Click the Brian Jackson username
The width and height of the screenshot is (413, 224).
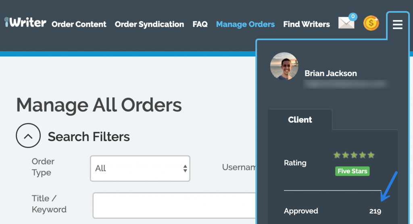point(331,73)
